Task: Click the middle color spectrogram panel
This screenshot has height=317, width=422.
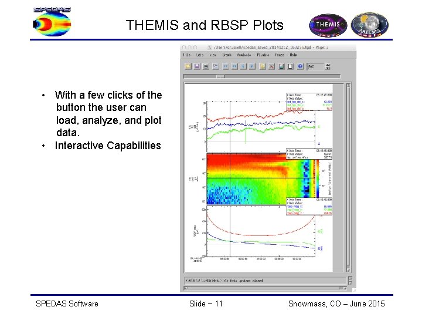Action: click(260, 179)
